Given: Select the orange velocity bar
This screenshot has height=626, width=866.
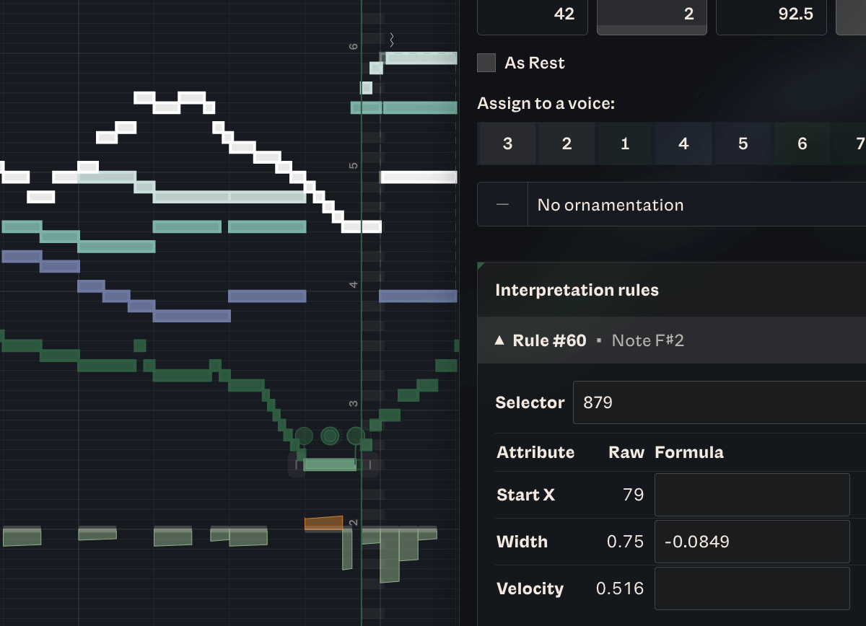Looking at the screenshot, I should pyautogui.click(x=323, y=524).
